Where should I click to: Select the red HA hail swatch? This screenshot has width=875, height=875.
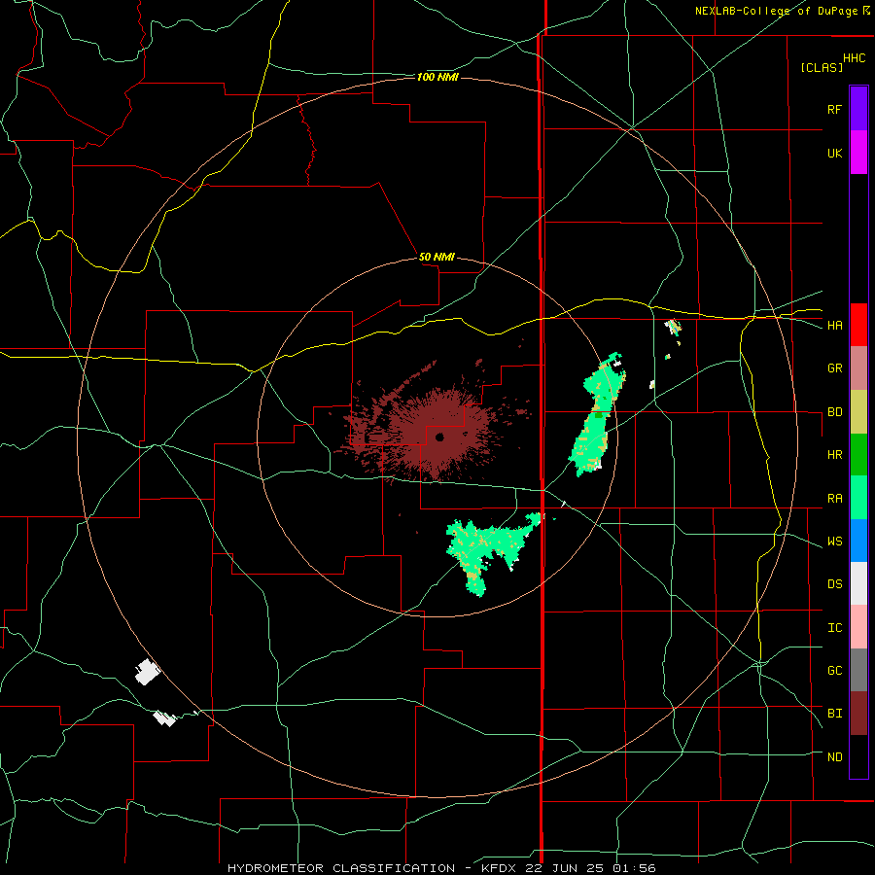[x=858, y=325]
